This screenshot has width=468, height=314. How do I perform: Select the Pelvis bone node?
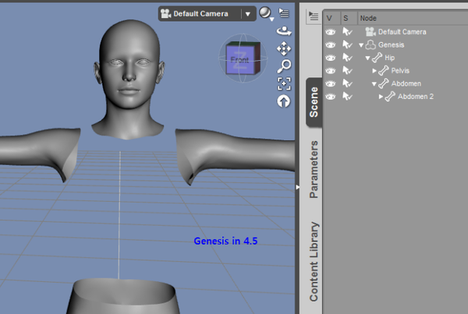click(x=400, y=71)
